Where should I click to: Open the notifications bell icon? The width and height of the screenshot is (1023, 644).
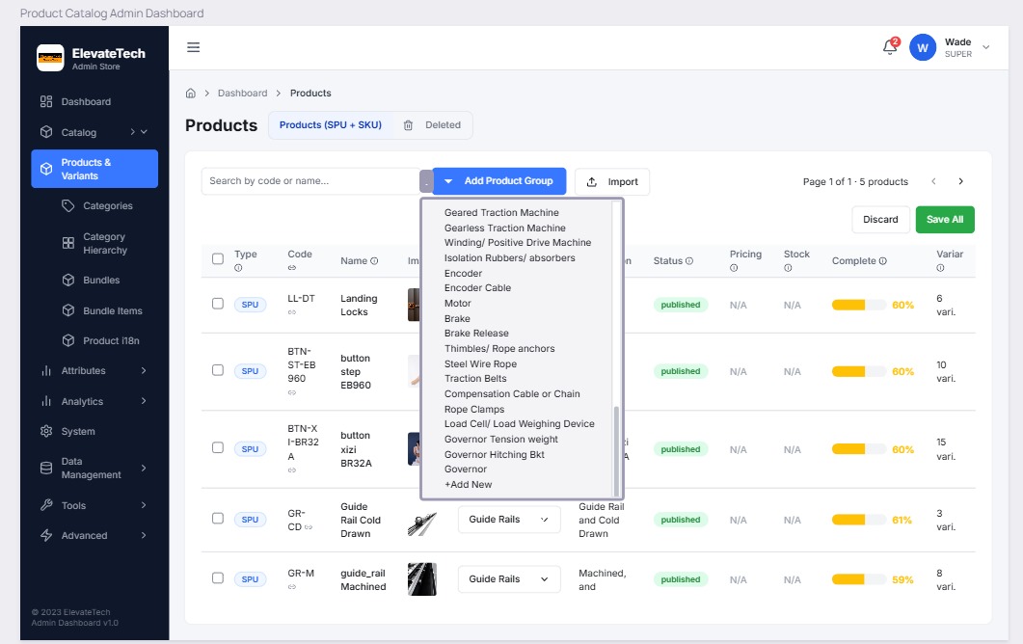point(889,47)
